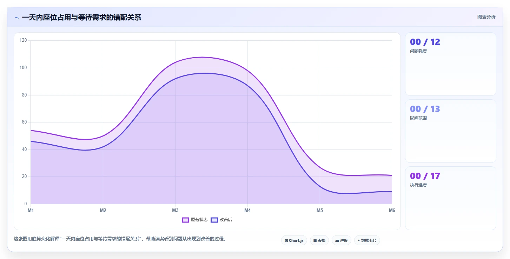Click the 问题强度 label

tap(418, 51)
